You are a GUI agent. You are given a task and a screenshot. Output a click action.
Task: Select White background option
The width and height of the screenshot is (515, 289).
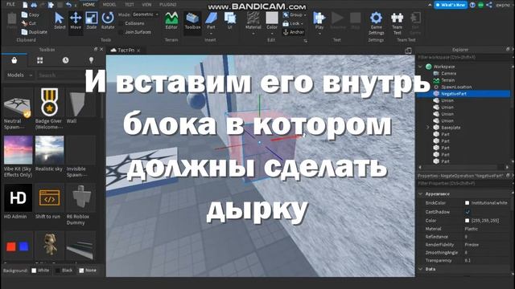point(34,271)
